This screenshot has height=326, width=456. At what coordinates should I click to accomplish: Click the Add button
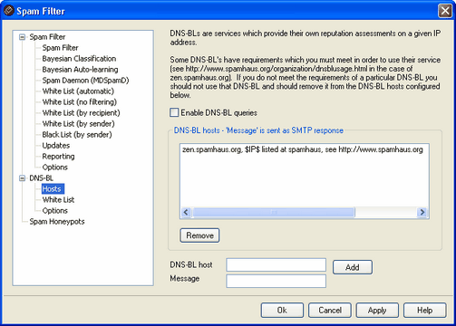(353, 267)
